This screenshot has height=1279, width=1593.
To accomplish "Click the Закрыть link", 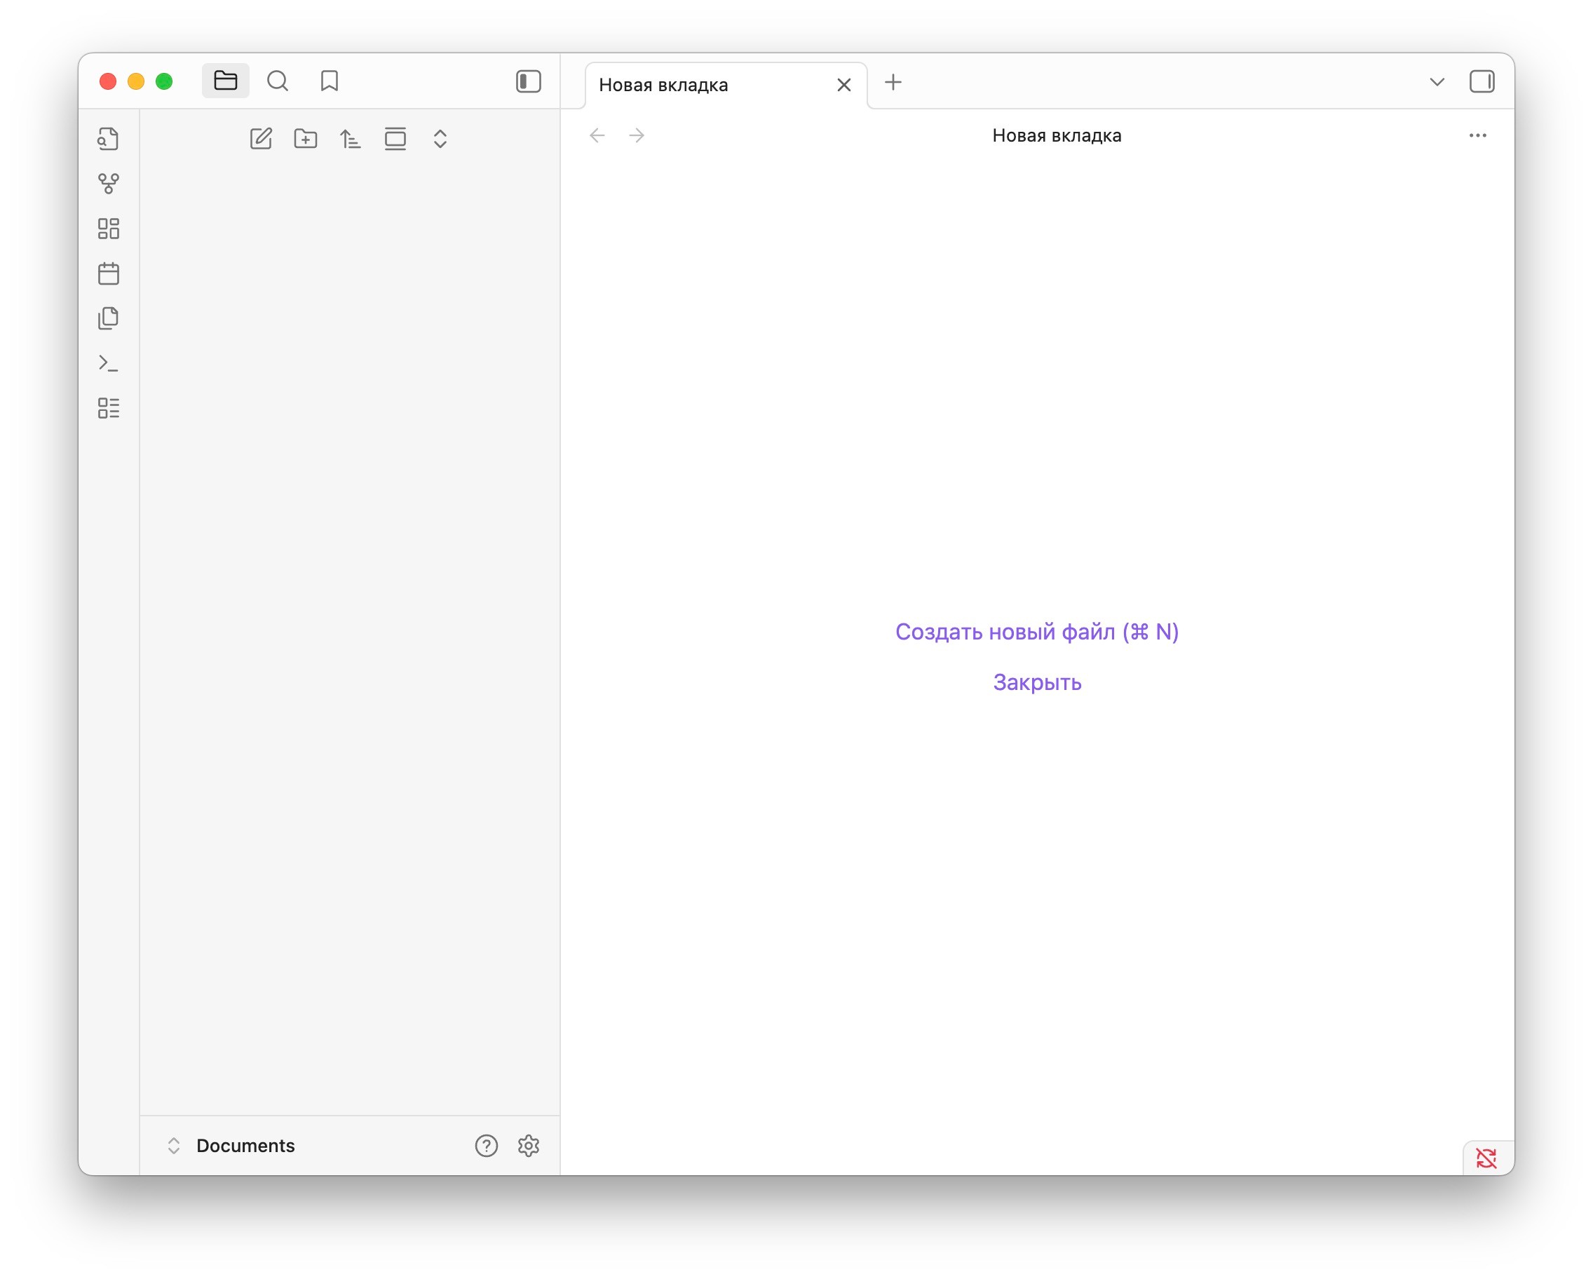I will [x=1036, y=682].
